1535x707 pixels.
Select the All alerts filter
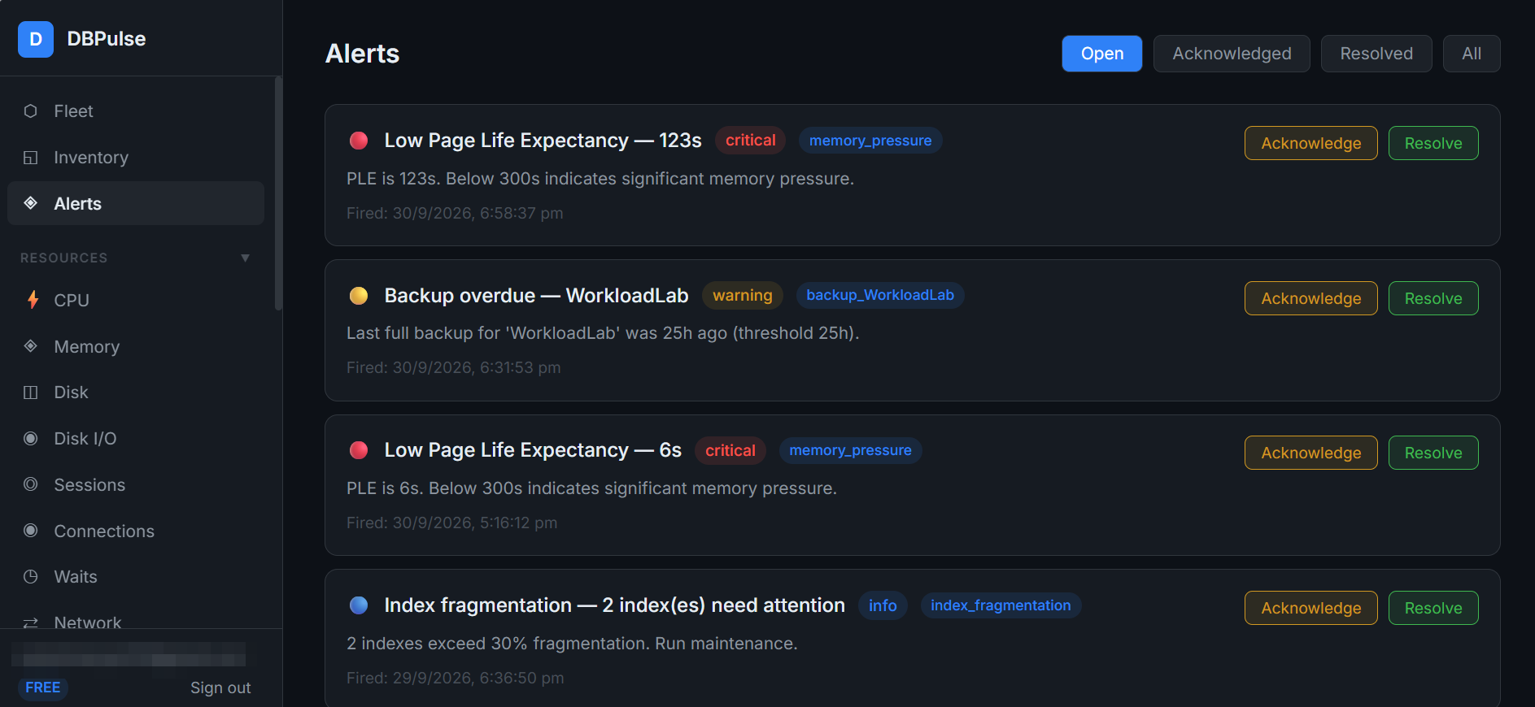[1472, 54]
